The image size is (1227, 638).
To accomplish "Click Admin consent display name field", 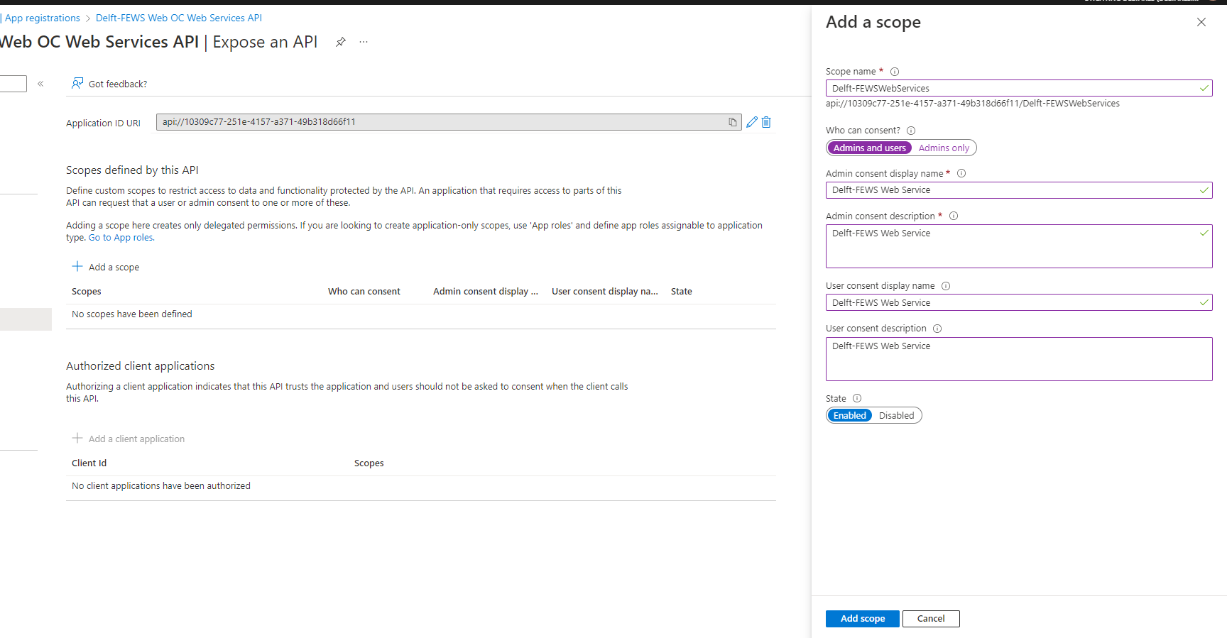I will coord(1019,190).
